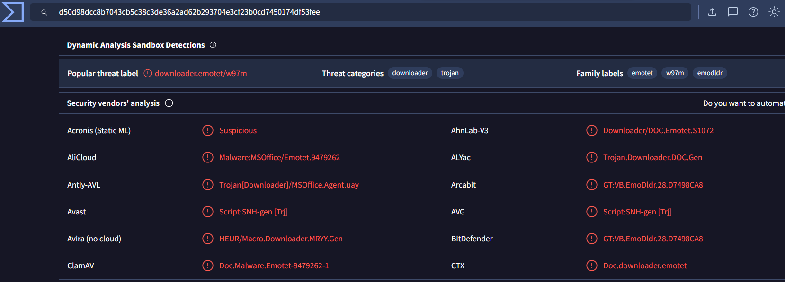Click alert icon beside Doc.downloader.emotet
Screen dimensions: 785x282
coord(592,265)
